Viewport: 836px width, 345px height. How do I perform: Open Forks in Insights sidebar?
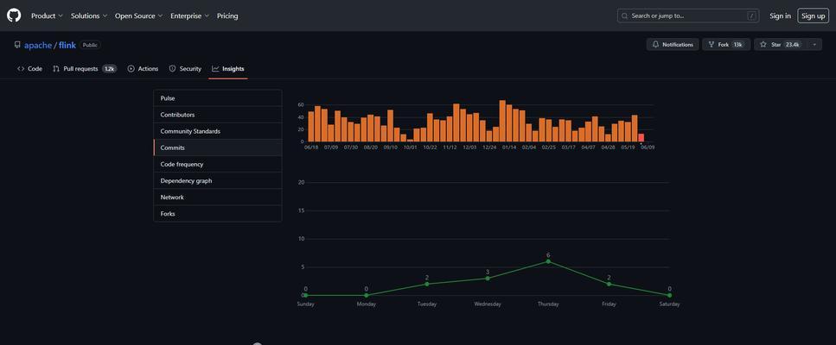[218, 214]
